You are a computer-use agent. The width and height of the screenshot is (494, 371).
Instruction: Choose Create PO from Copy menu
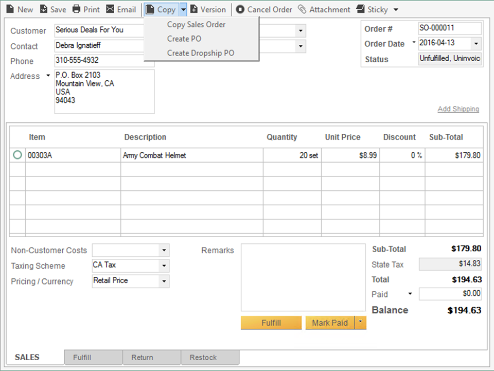coord(184,39)
